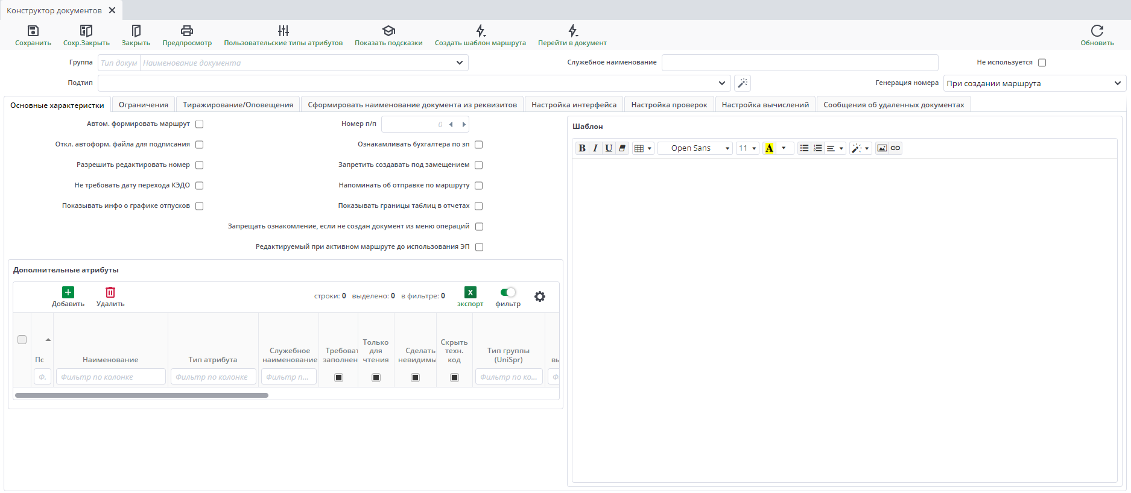Click the yellow text highlight color button
1131x493 pixels.
click(769, 148)
